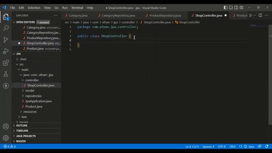272x153 pixels.
Task: Click the errors and warnings status indicator
Action: [10, 146]
